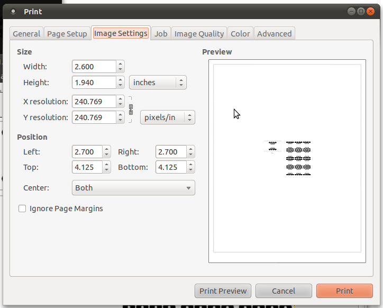
Task: Cancel the print dialog
Action: 284,291
